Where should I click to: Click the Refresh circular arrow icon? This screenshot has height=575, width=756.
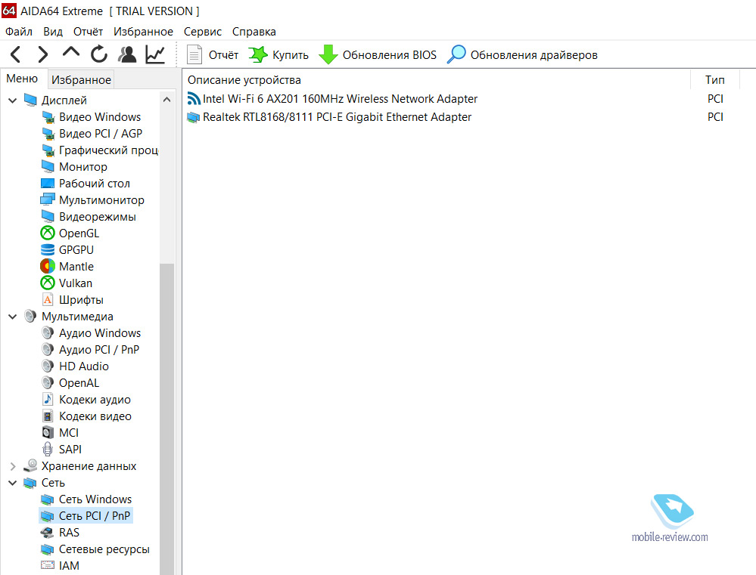click(99, 54)
